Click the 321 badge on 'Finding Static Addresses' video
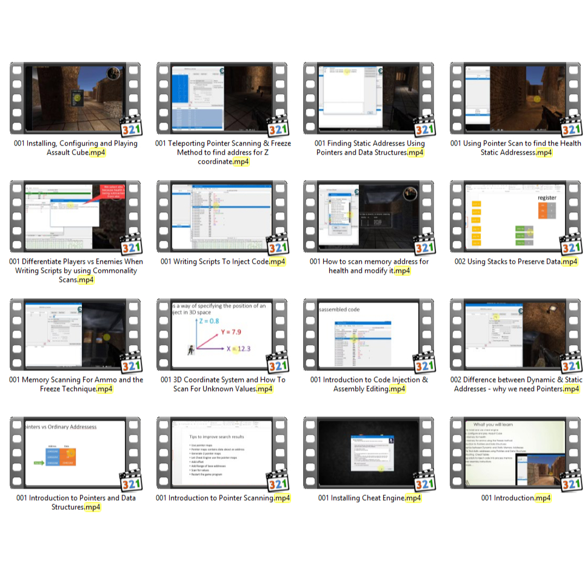Image resolution: width=588 pixels, height=588 pixels. (x=424, y=128)
